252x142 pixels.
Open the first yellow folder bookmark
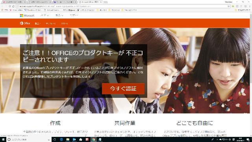tap(102, 10)
